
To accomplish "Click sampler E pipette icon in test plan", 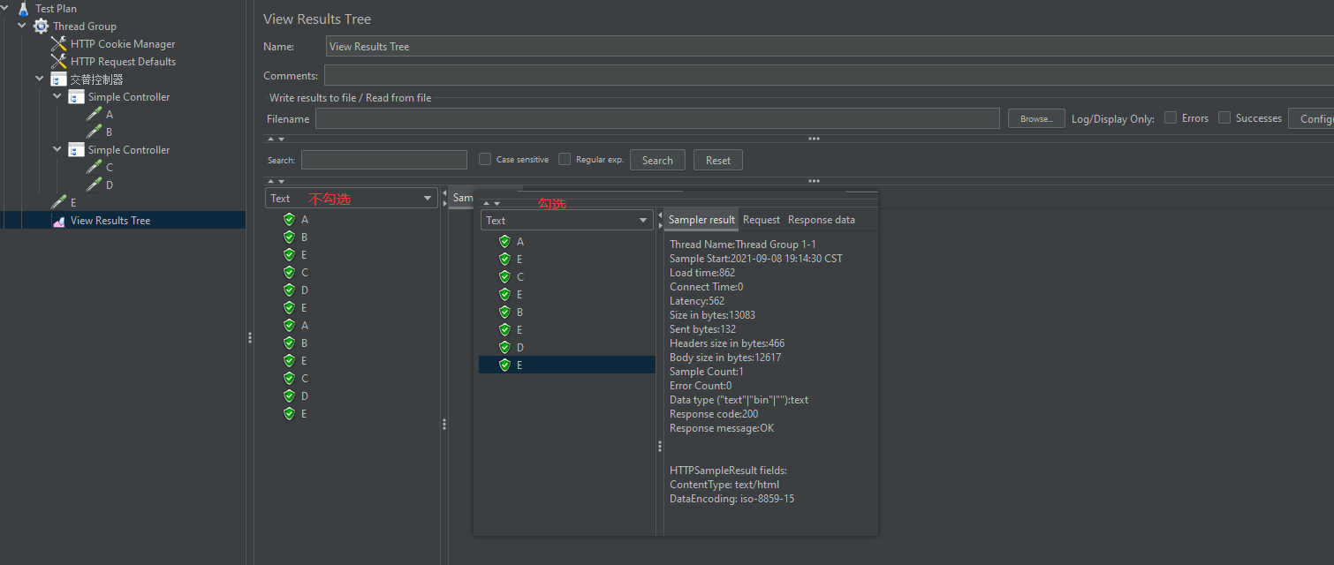I will click(x=59, y=202).
